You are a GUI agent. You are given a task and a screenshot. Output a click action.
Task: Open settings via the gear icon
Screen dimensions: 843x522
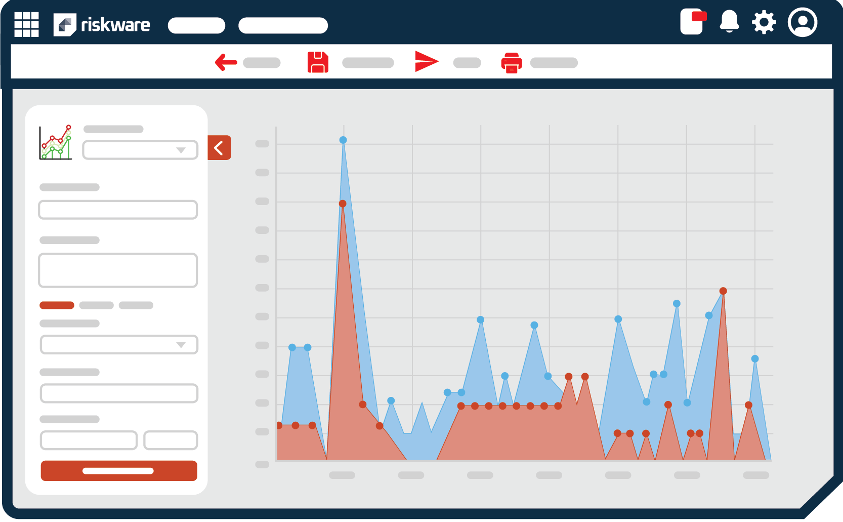click(764, 22)
